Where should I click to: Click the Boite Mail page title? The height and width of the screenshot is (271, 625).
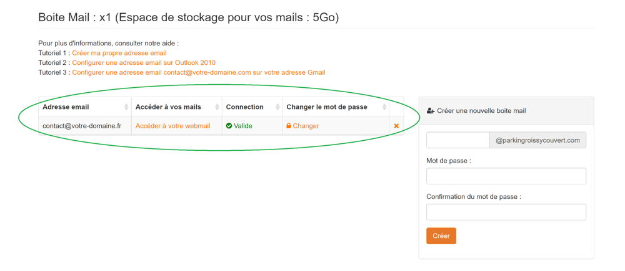point(188,17)
